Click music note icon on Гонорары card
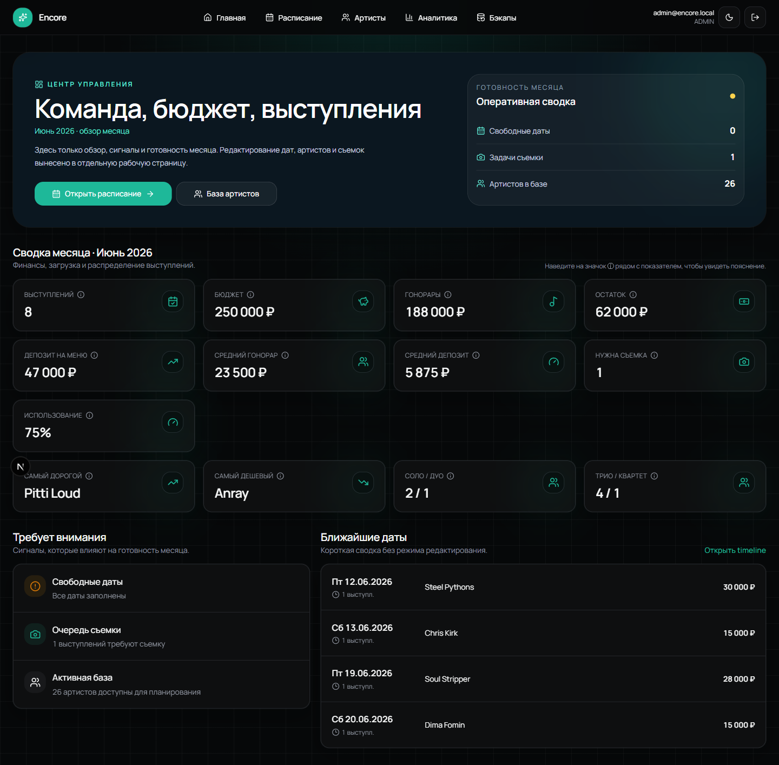The height and width of the screenshot is (765, 779). (553, 301)
